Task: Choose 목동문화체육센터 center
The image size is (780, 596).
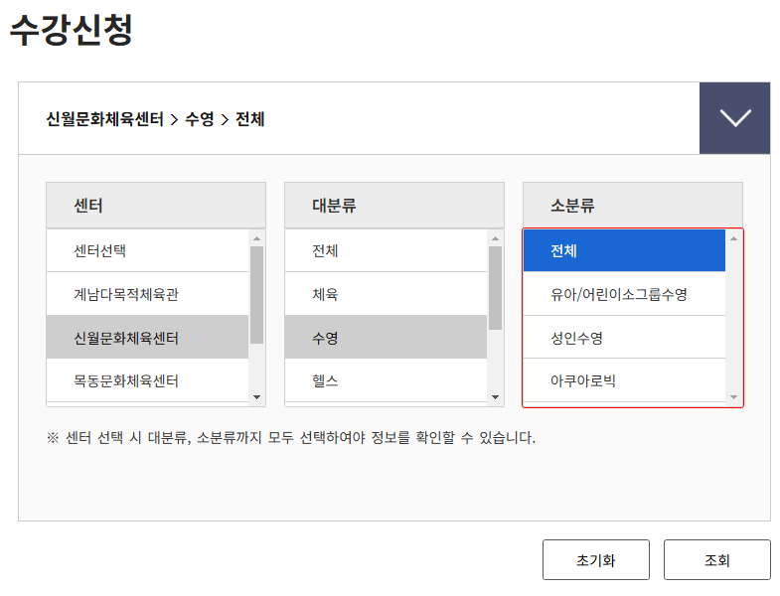Action: (x=147, y=380)
